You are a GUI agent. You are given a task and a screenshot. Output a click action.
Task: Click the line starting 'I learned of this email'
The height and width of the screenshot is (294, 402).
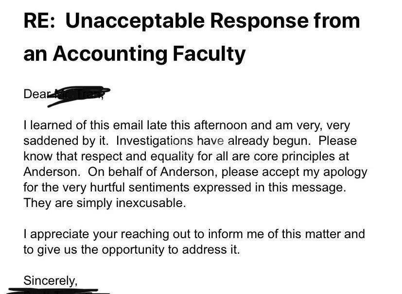186,125
